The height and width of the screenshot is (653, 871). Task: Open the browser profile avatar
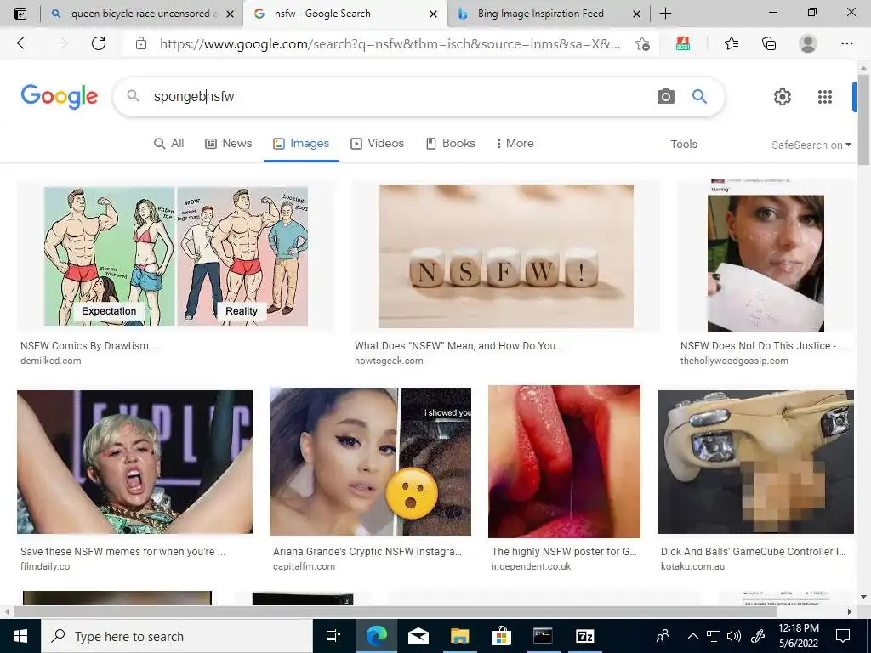point(807,43)
